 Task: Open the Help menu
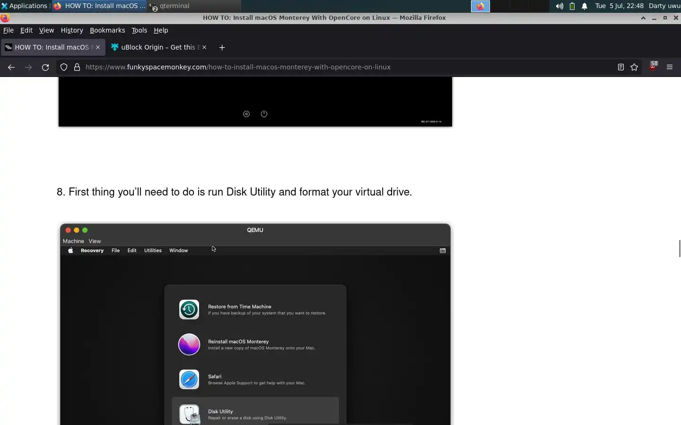pos(161,30)
